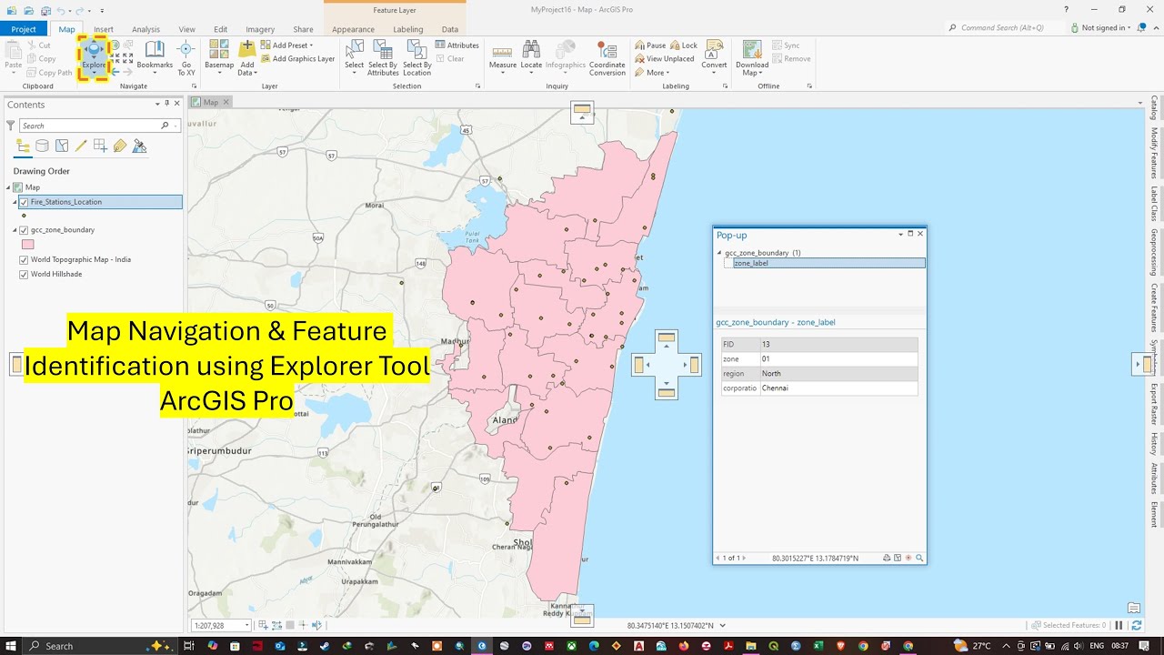Click the Fire_Stations_Location point symbol
The image size is (1164, 655).
coord(24,216)
